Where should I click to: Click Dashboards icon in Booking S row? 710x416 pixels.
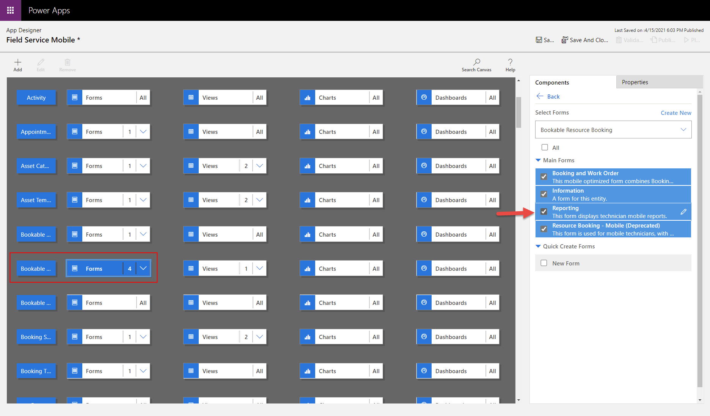(x=424, y=337)
